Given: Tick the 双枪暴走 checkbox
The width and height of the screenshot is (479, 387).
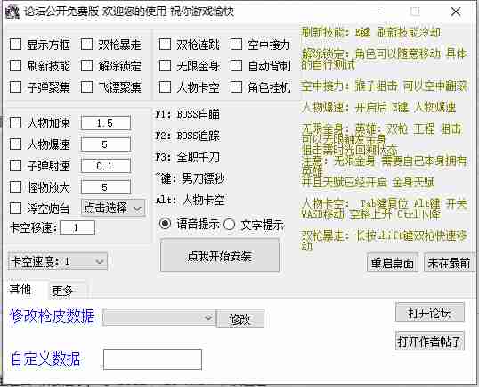Looking at the screenshot, I should (x=86, y=45).
